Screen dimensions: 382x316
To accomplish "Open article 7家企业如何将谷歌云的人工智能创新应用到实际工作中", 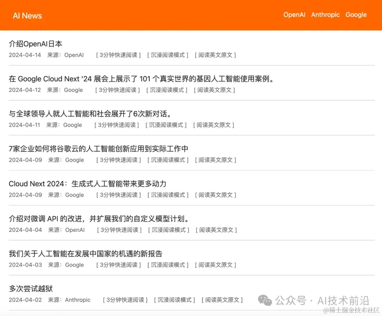I will (x=98, y=149).
